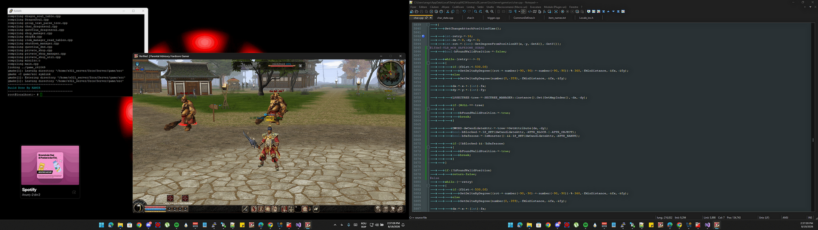818x230 pixels.
Task: Toggle Show All Characters pilcrow icon
Action: [515, 11]
